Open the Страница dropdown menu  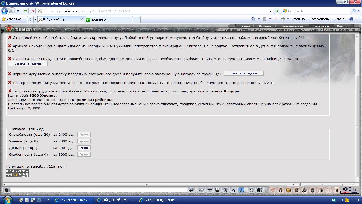click(x=299, y=19)
